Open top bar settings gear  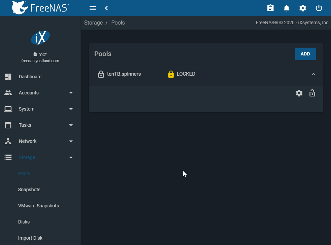pos(302,8)
